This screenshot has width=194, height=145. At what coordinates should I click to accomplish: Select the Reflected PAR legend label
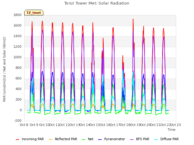coord(66,139)
